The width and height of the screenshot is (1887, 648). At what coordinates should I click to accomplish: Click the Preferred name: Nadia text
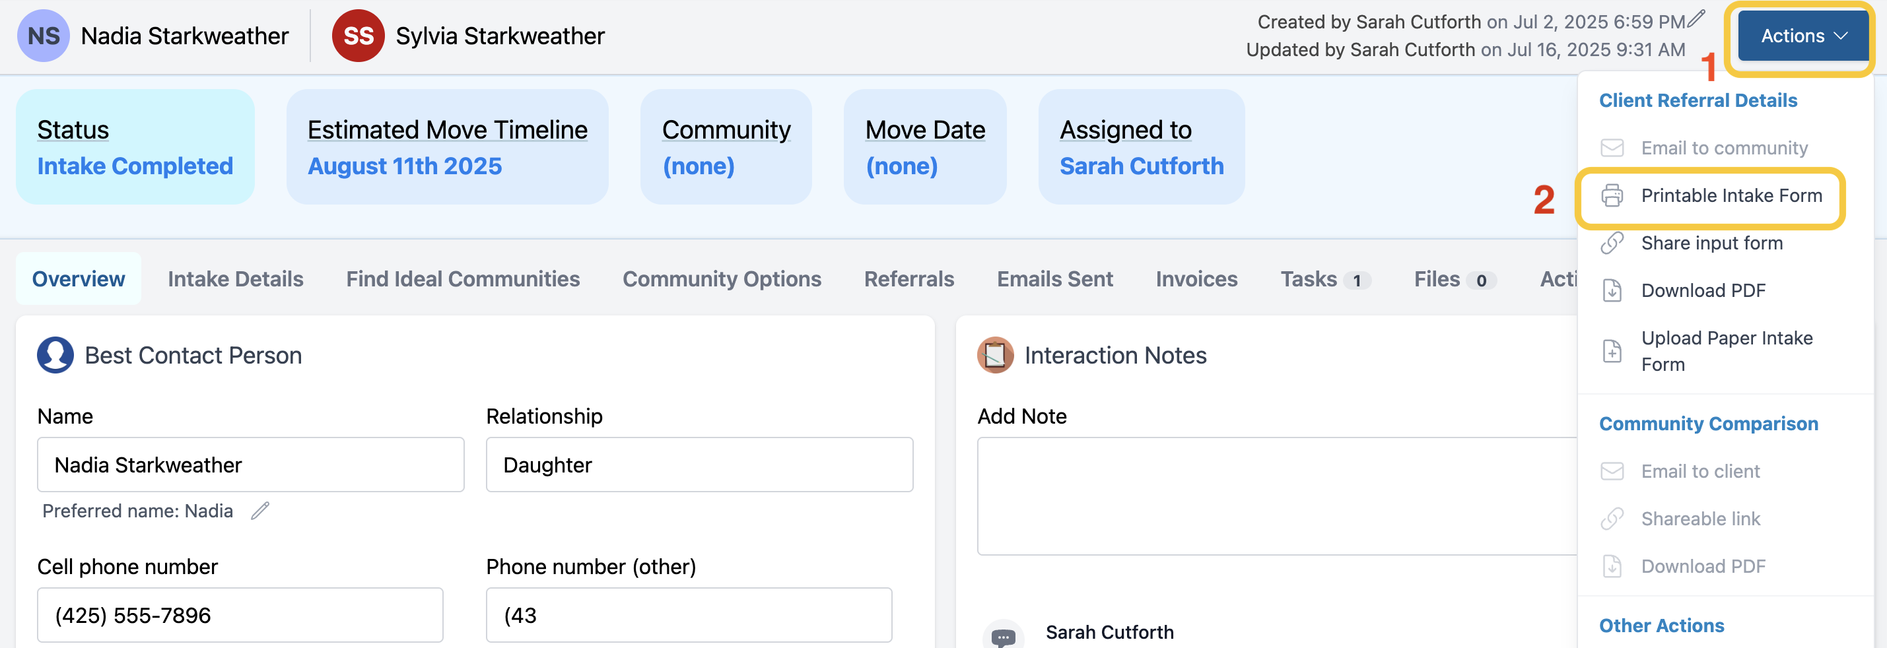tap(138, 510)
